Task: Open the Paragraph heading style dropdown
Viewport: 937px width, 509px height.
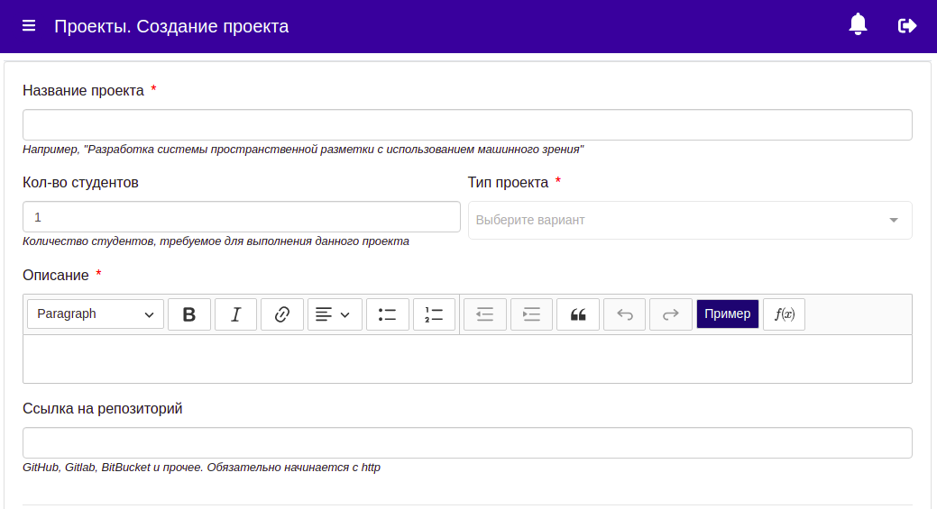Action: point(96,314)
